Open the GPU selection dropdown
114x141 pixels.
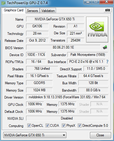pyautogui.click(x=35, y=135)
